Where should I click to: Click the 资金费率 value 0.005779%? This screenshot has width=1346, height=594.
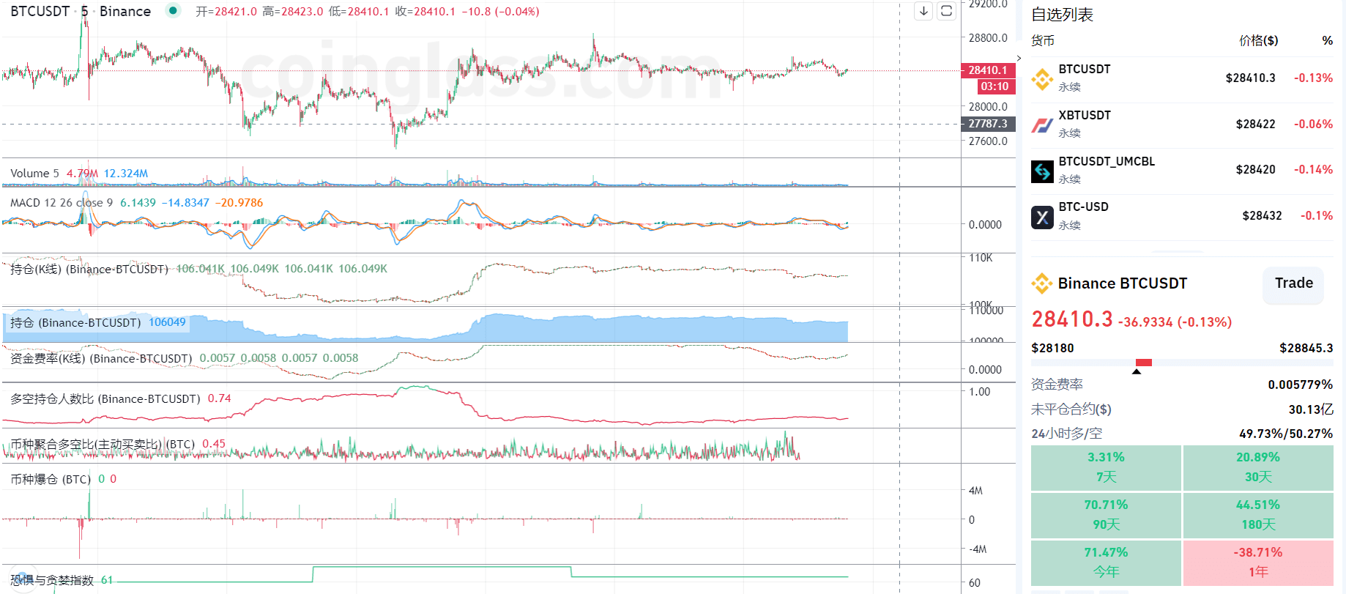click(1300, 385)
